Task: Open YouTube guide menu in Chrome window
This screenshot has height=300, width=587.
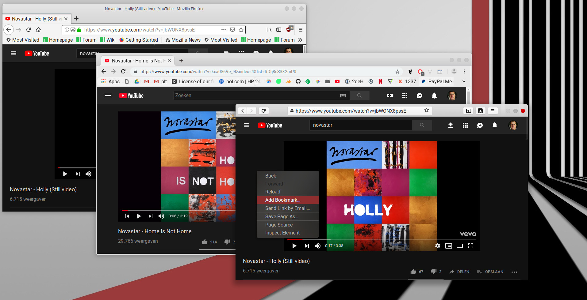Action: 108,96
